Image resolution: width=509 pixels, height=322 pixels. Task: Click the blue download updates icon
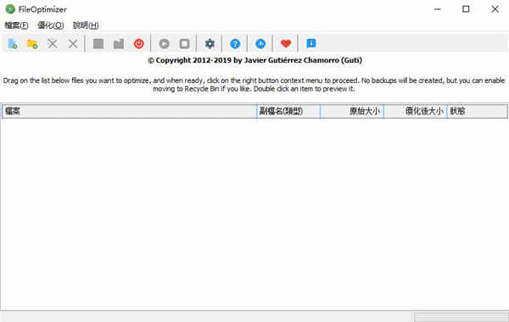[x=260, y=43]
